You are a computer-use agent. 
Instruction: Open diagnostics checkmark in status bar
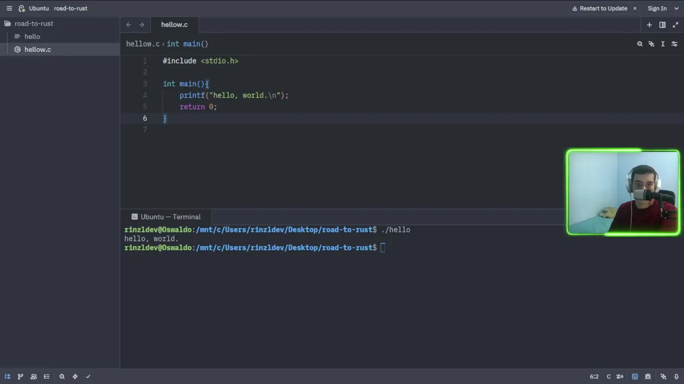(88, 377)
